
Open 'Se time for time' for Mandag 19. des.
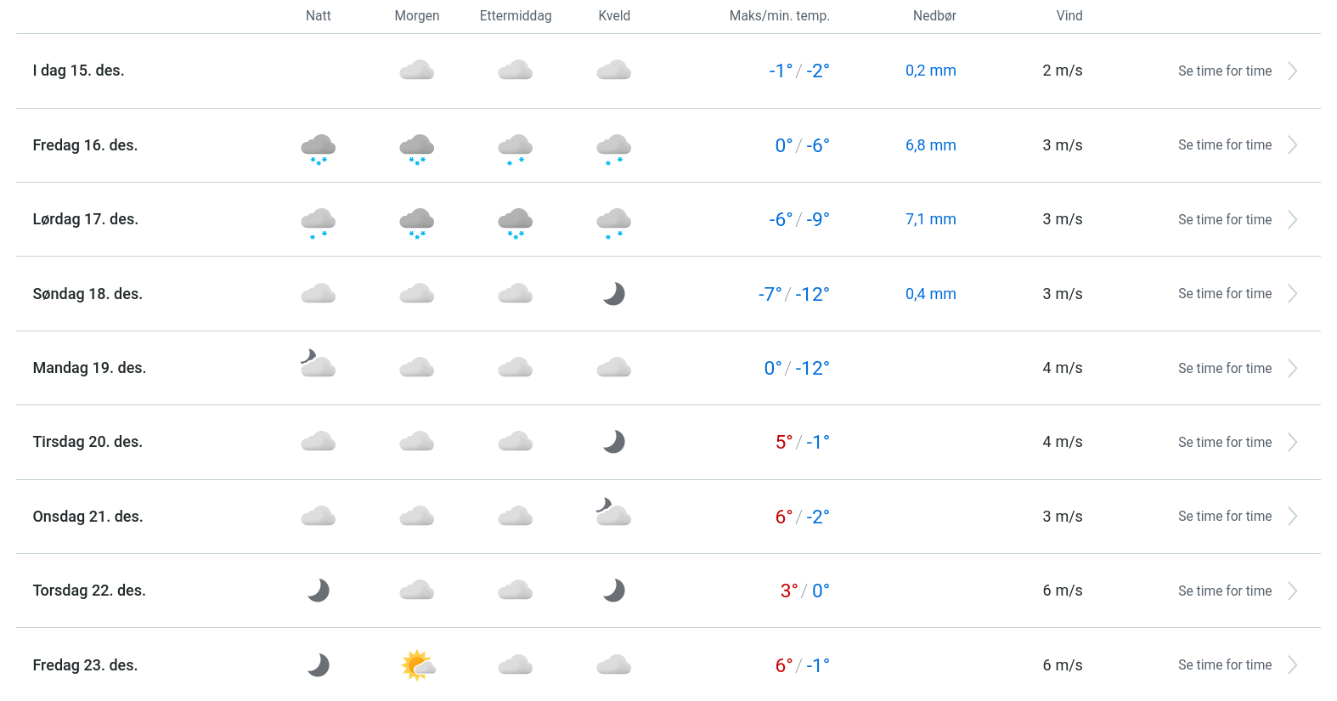(1224, 369)
